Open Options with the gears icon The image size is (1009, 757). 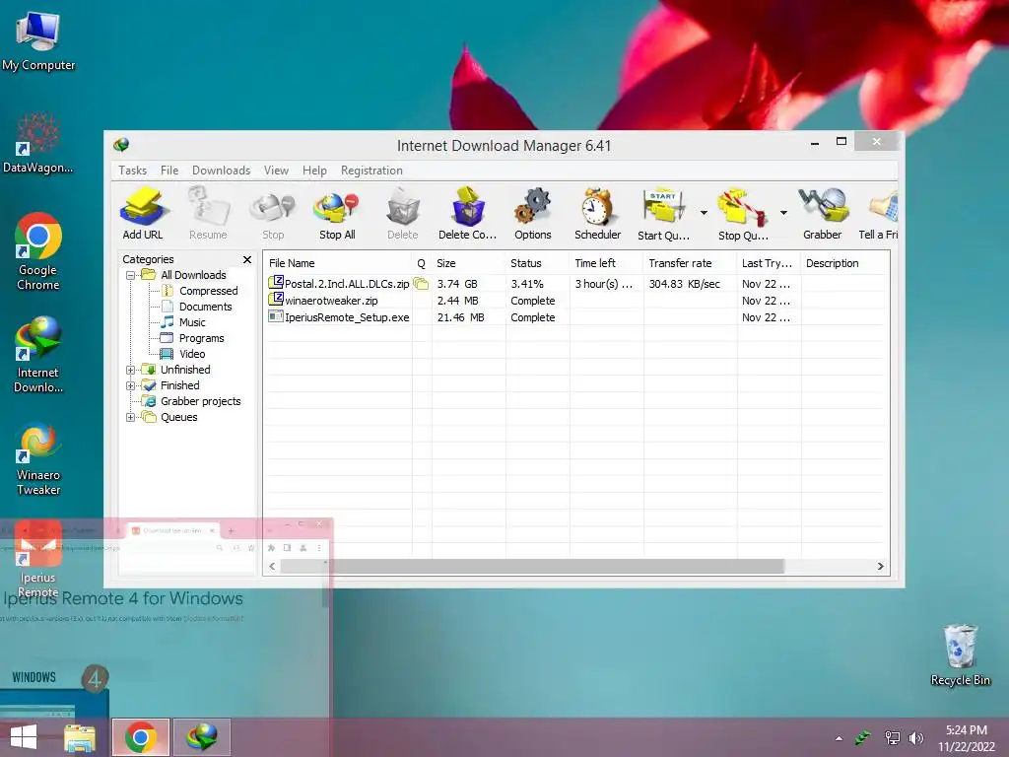click(x=533, y=214)
